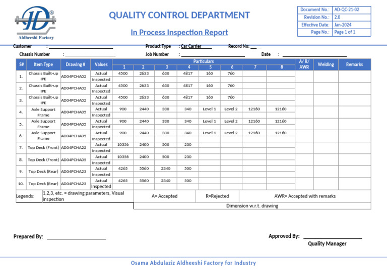Click the 'In Process Inspection Report' underlined title
The width and height of the screenshot is (387, 273).
click(179, 33)
